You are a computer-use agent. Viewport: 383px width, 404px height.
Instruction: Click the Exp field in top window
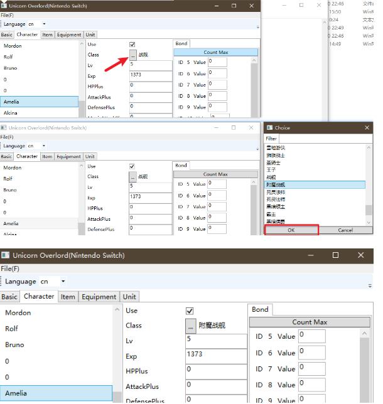pos(151,76)
